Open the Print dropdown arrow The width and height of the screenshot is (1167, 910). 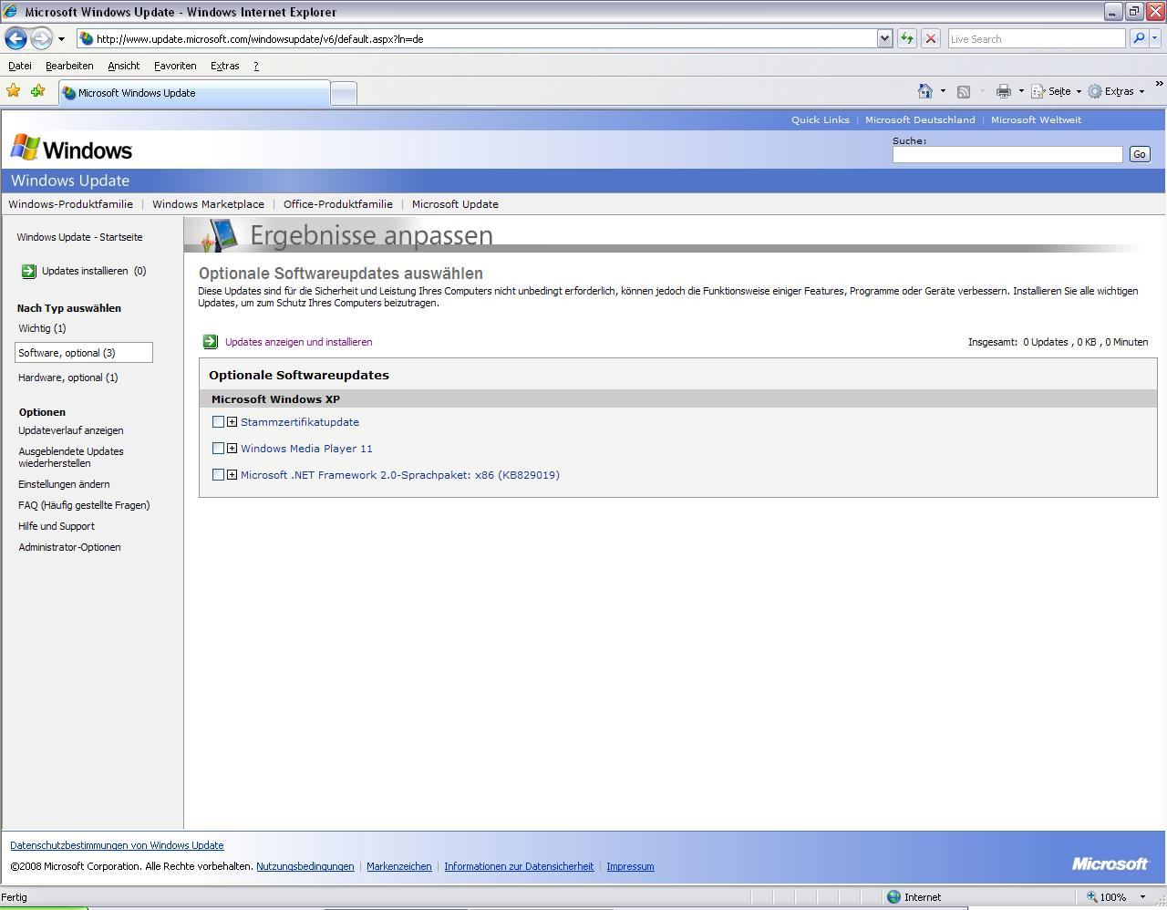click(1021, 91)
